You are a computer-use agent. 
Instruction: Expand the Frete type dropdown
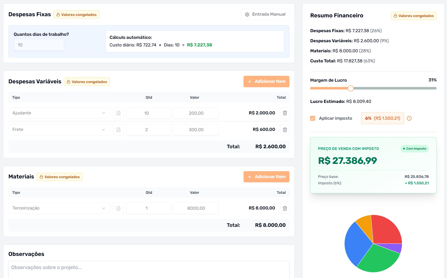pos(103,130)
